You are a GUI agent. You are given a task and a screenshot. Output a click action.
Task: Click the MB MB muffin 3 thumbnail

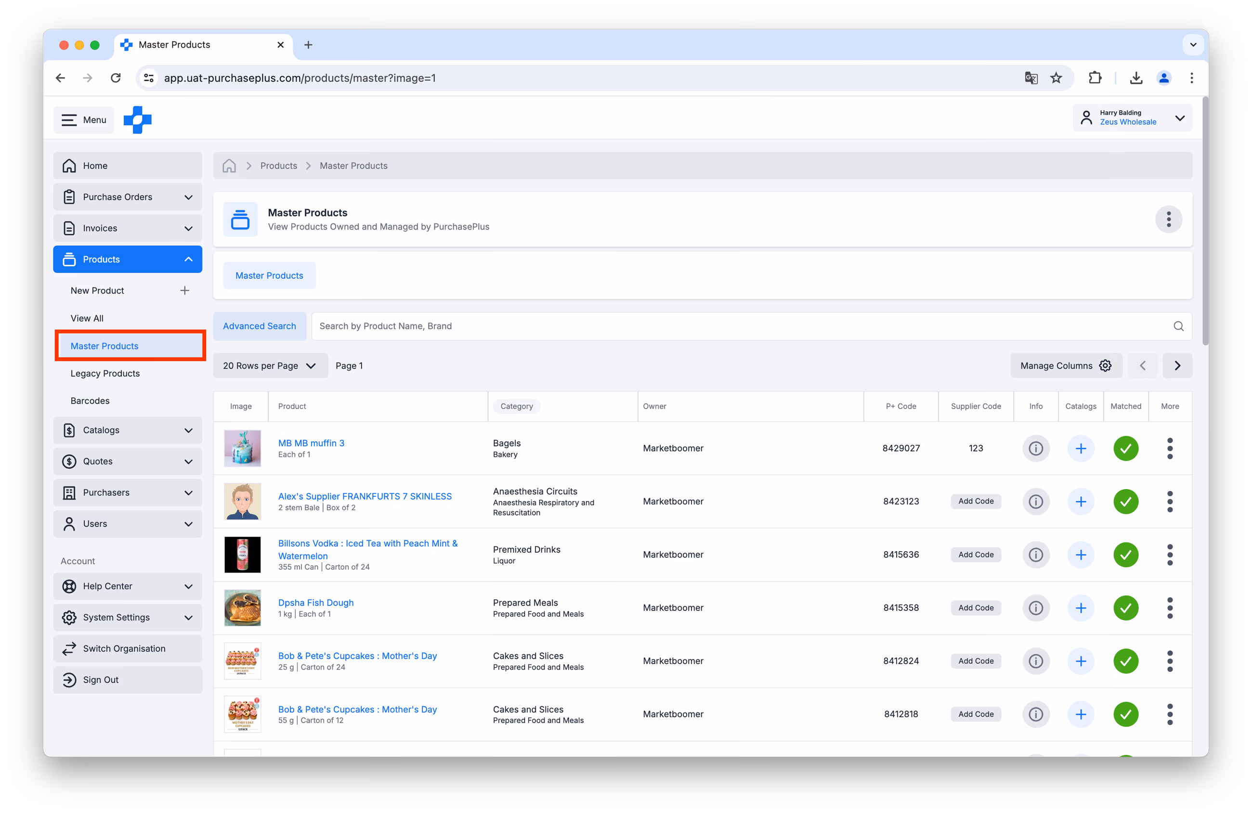(242, 449)
